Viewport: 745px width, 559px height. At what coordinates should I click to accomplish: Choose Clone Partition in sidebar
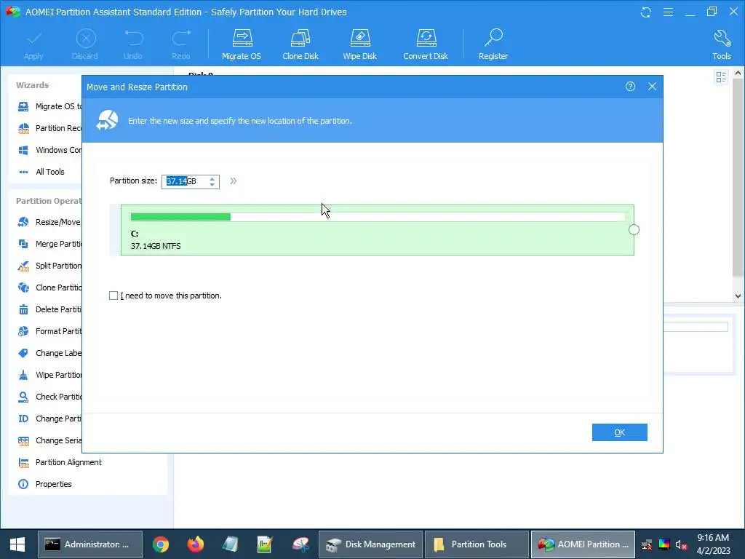point(49,288)
